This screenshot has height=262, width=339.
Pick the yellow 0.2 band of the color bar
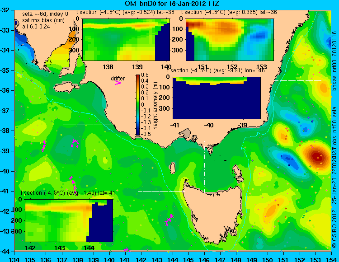click(138, 93)
